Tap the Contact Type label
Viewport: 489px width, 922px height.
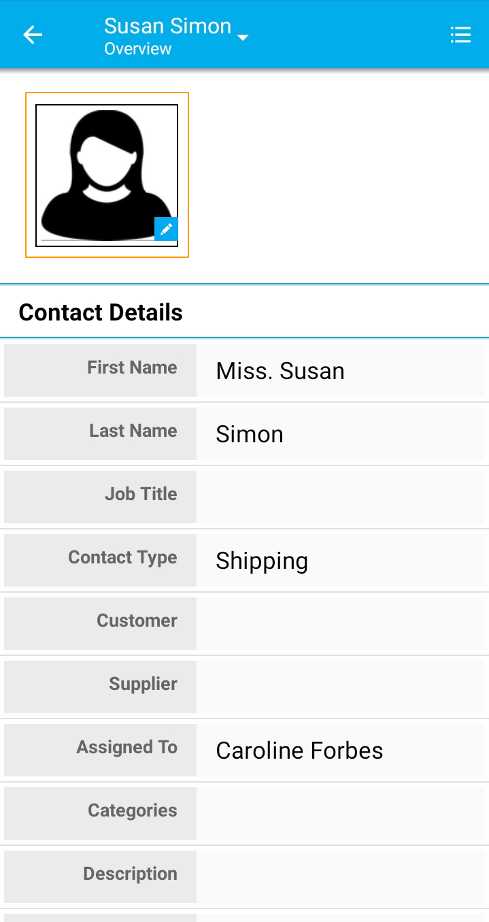click(x=122, y=558)
